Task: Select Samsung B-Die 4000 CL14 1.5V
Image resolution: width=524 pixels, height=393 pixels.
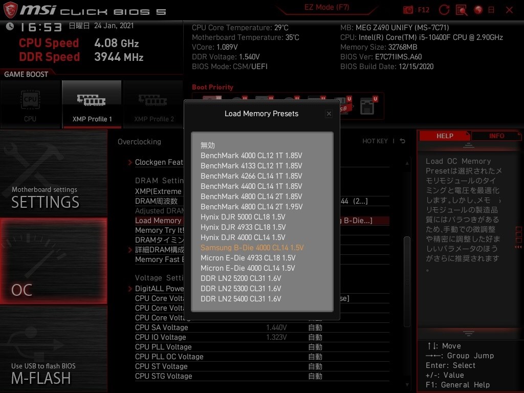Action: 252,248
